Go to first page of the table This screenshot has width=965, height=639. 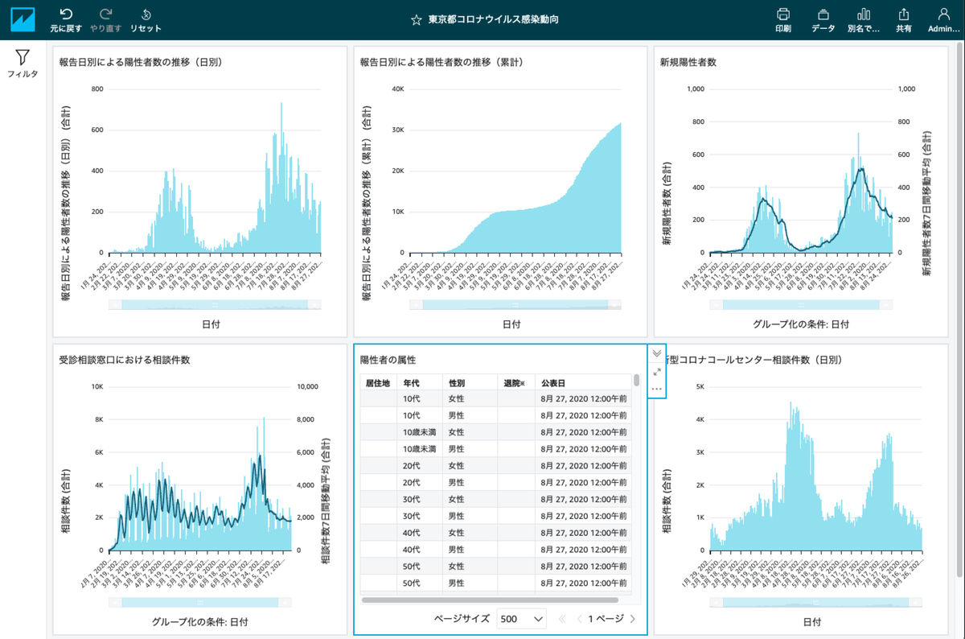coord(562,619)
